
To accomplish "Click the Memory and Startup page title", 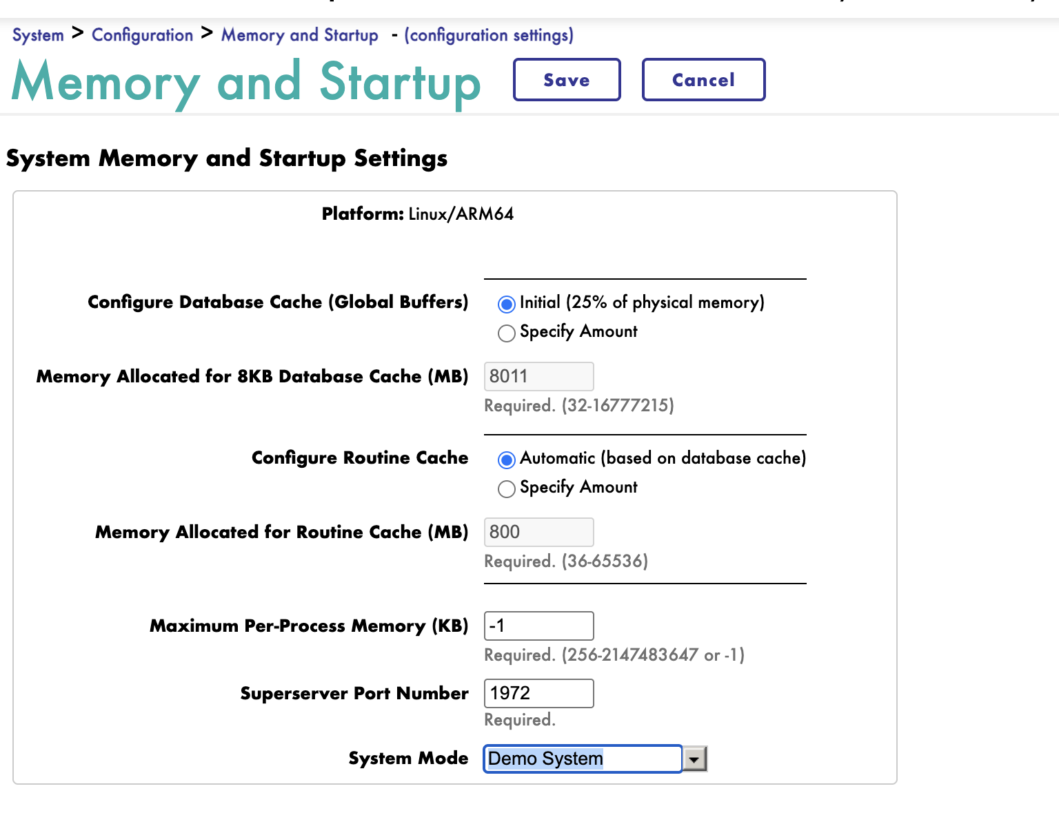I will 246,83.
